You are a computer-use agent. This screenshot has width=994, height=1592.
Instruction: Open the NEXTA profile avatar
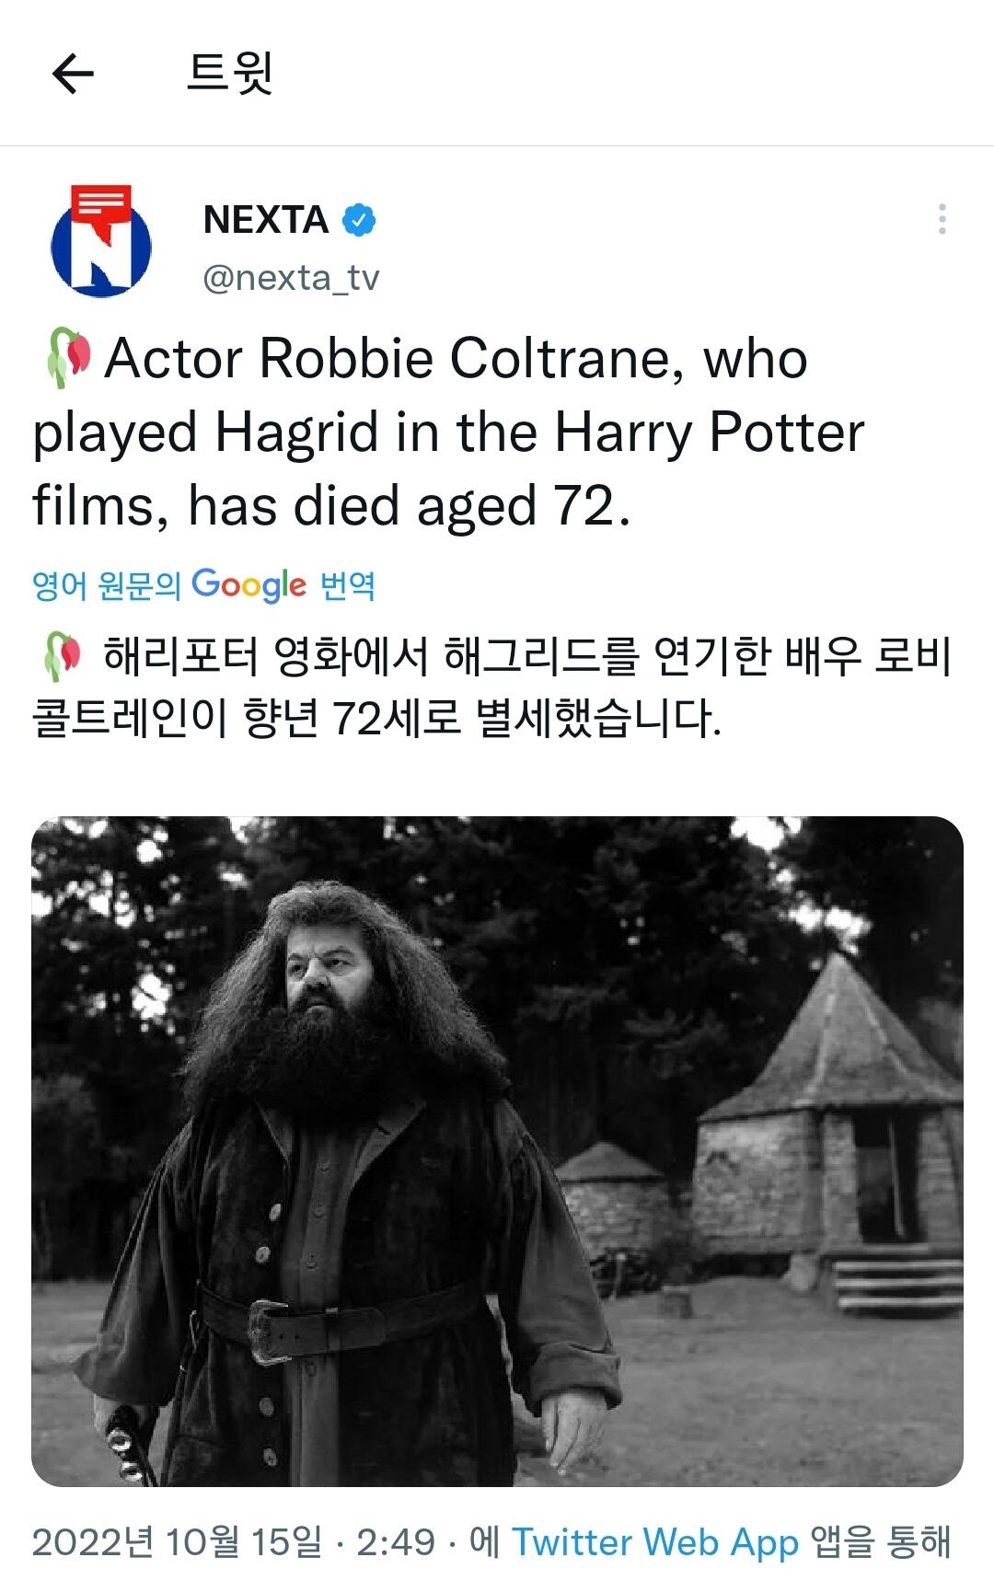click(101, 242)
